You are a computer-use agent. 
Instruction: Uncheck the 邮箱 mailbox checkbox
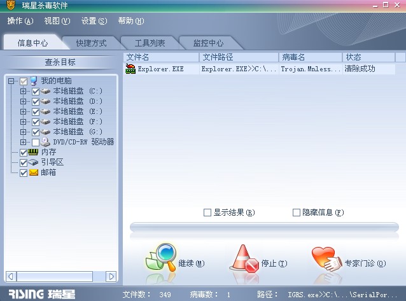pos(24,173)
